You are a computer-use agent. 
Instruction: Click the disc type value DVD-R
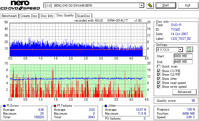(x=176, y=25)
